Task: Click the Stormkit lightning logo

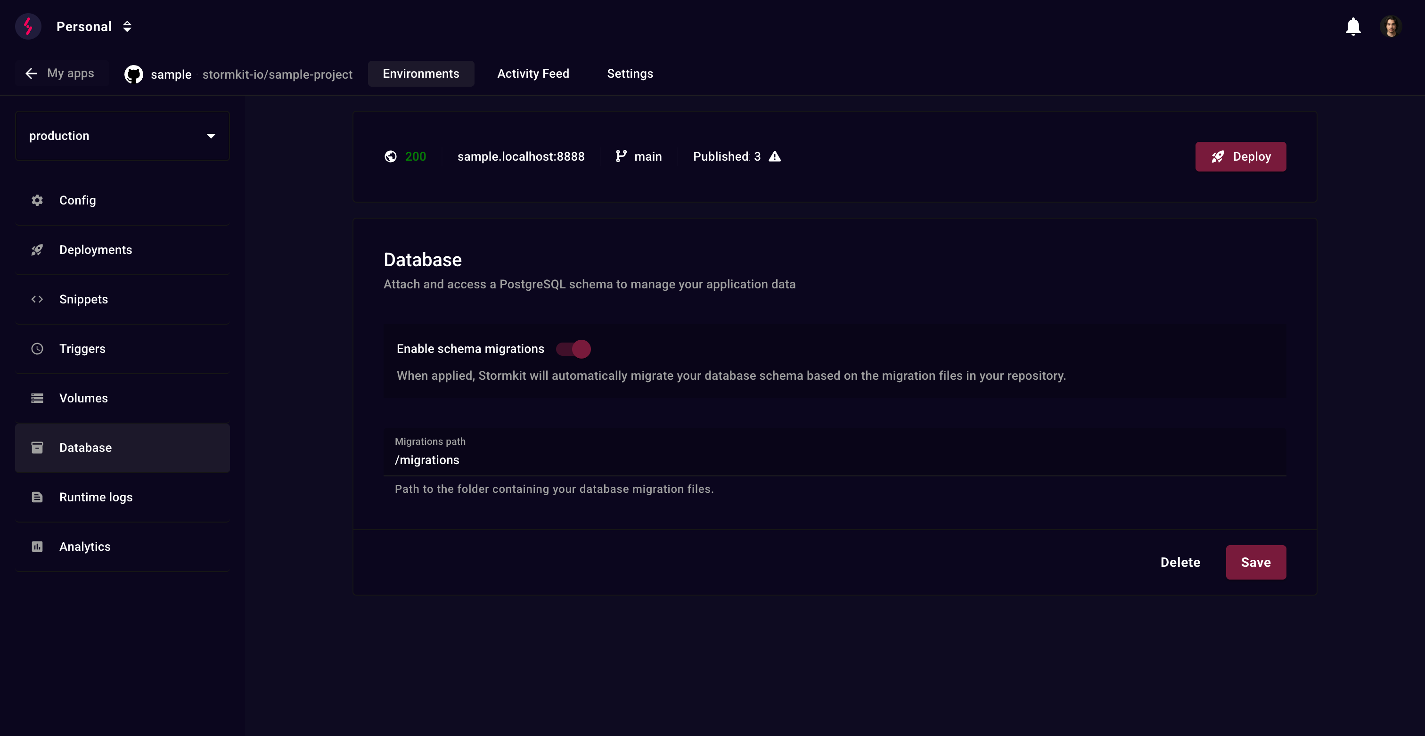Action: coord(28,26)
